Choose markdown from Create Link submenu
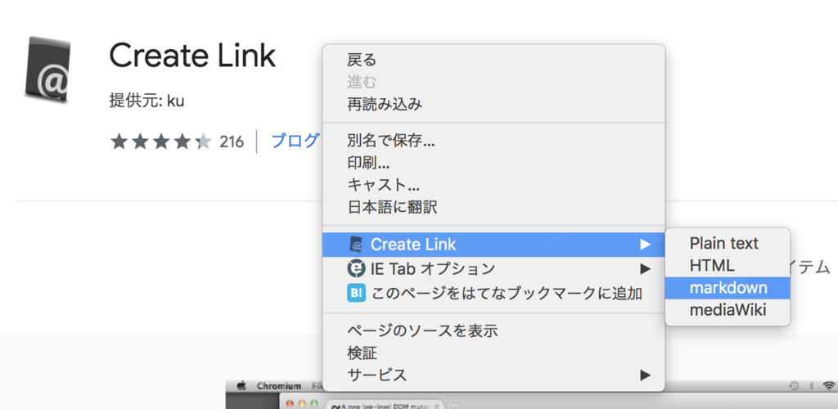Viewport: 838px width, 409px height. [728, 288]
